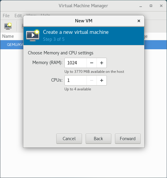Viewport: 167px width, 178px height.
Task: Click the 'Choose Memory and CPU settings' heading
Action: 61,53
